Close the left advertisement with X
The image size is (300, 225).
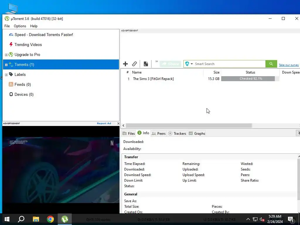click(118, 123)
